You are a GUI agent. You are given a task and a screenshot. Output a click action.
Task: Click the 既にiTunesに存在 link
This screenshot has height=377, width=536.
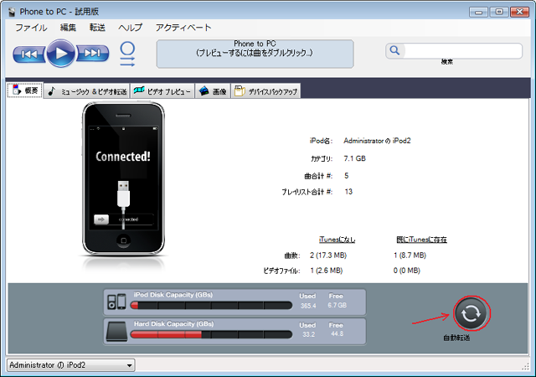coord(421,240)
